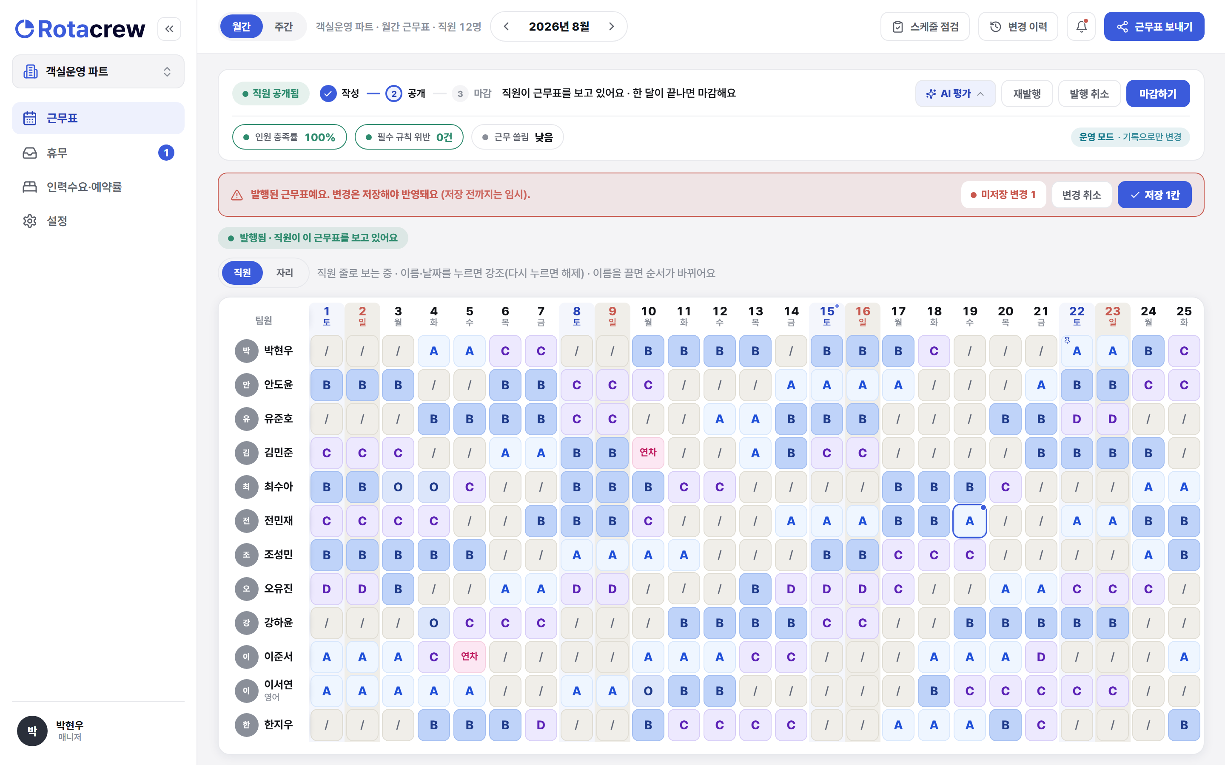This screenshot has height=765, width=1225.
Task: Click the warning triangle icon in banner
Action: click(237, 195)
